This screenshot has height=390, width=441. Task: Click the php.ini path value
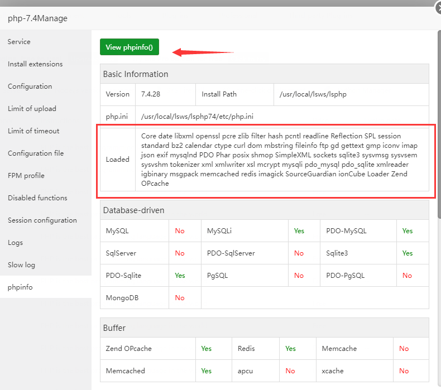[197, 117]
